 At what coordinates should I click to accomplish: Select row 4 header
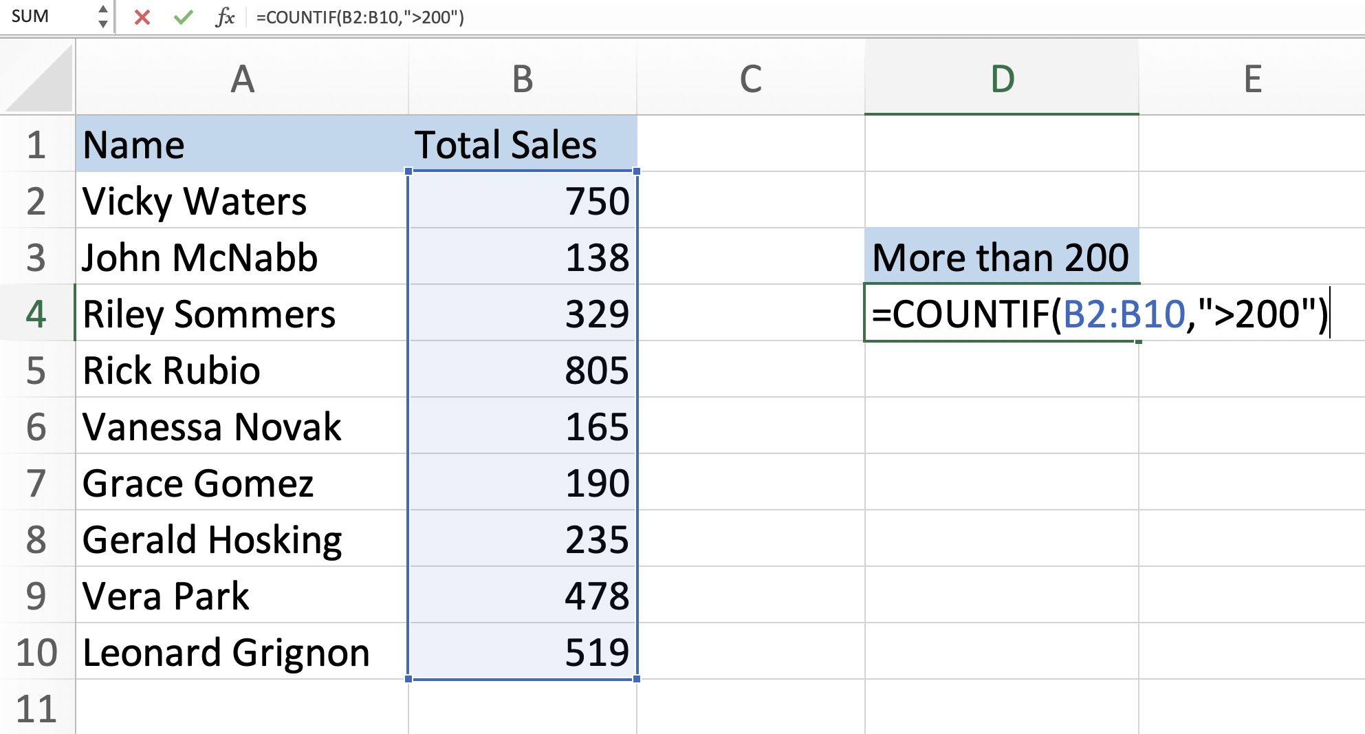point(37,314)
